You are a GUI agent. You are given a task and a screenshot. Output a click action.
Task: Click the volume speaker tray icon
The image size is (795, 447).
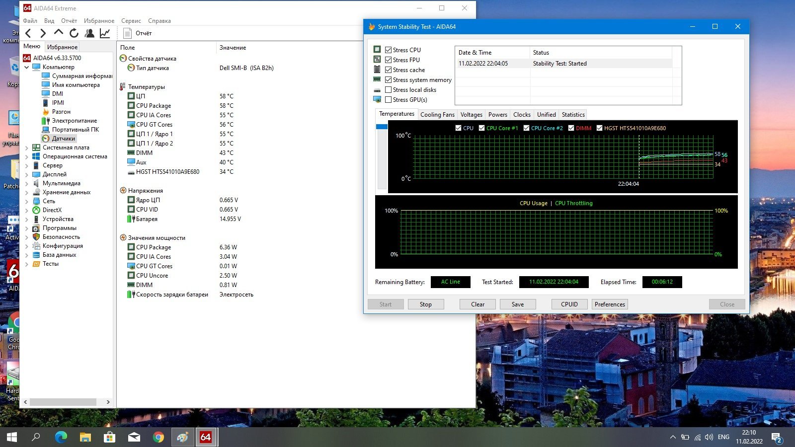pyautogui.click(x=709, y=437)
